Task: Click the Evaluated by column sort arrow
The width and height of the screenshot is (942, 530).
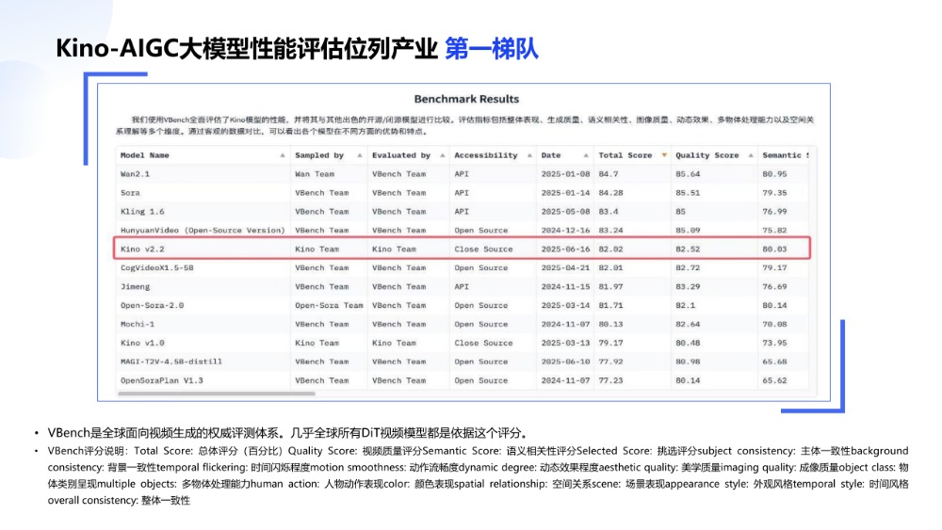Action: (x=443, y=155)
